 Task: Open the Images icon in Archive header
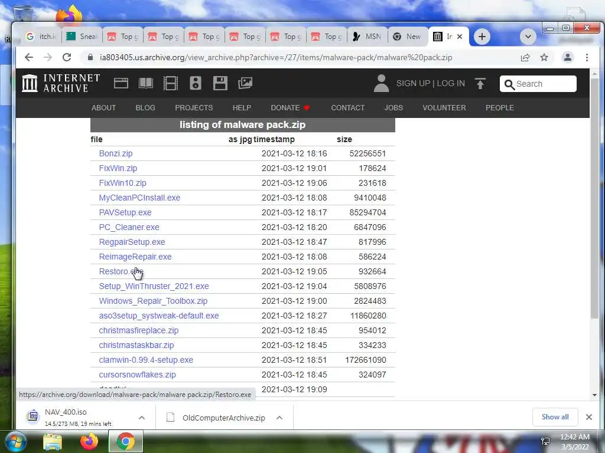coord(245,83)
